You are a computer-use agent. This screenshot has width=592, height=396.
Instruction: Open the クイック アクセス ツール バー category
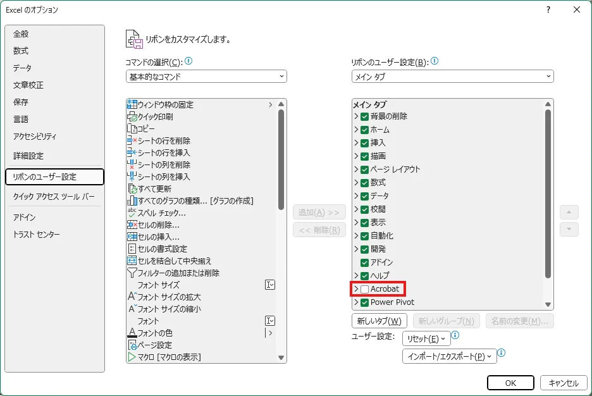(54, 196)
